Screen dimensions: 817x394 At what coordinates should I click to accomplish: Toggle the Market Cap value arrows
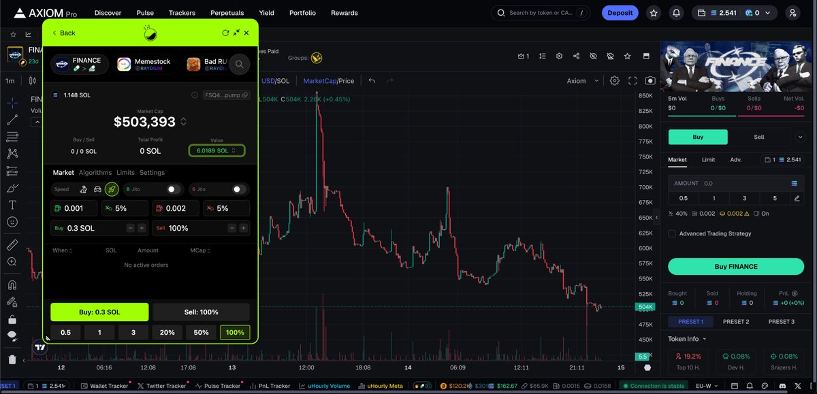click(182, 122)
